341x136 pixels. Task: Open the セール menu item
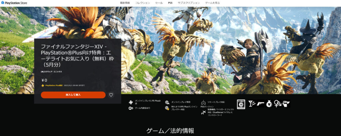pyautogui.click(x=159, y=3)
